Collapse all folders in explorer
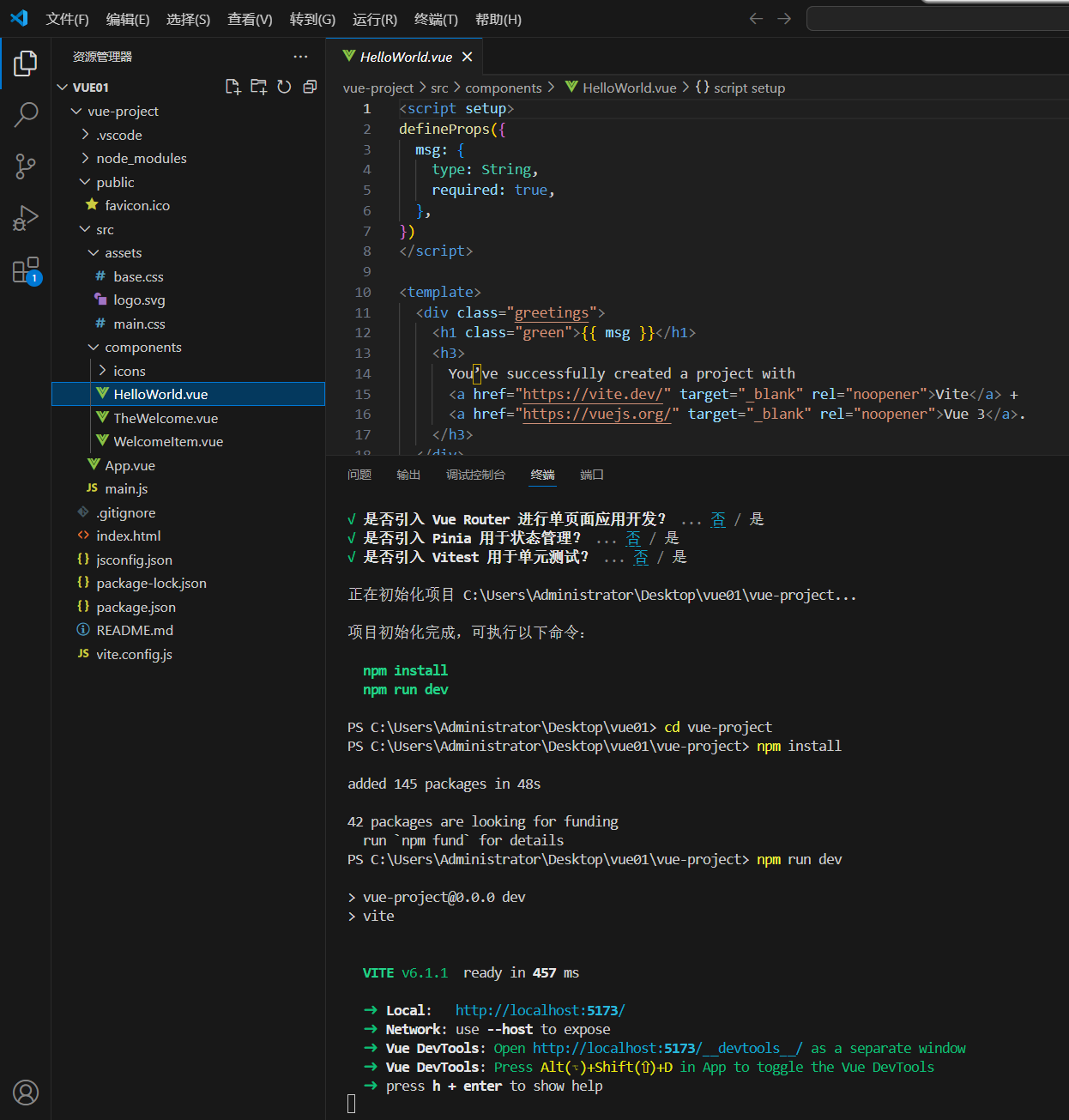1069x1120 pixels. [310, 87]
